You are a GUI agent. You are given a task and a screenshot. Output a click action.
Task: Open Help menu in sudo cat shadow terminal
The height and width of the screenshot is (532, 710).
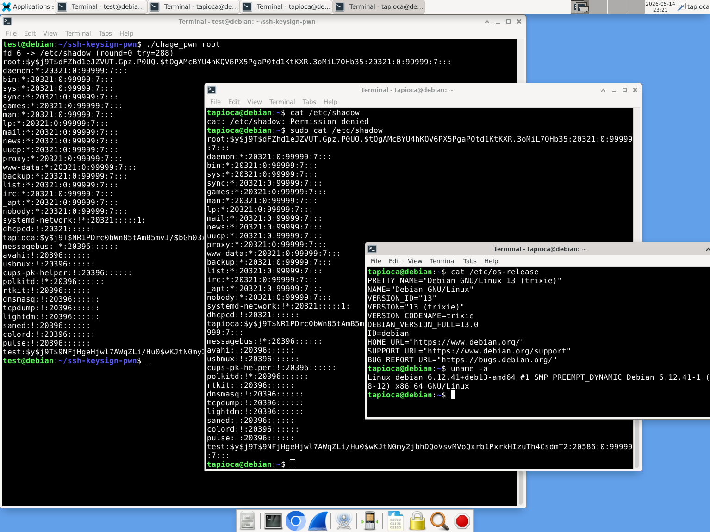click(330, 102)
